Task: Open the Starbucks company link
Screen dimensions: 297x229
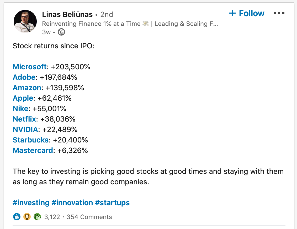Action: point(31,140)
